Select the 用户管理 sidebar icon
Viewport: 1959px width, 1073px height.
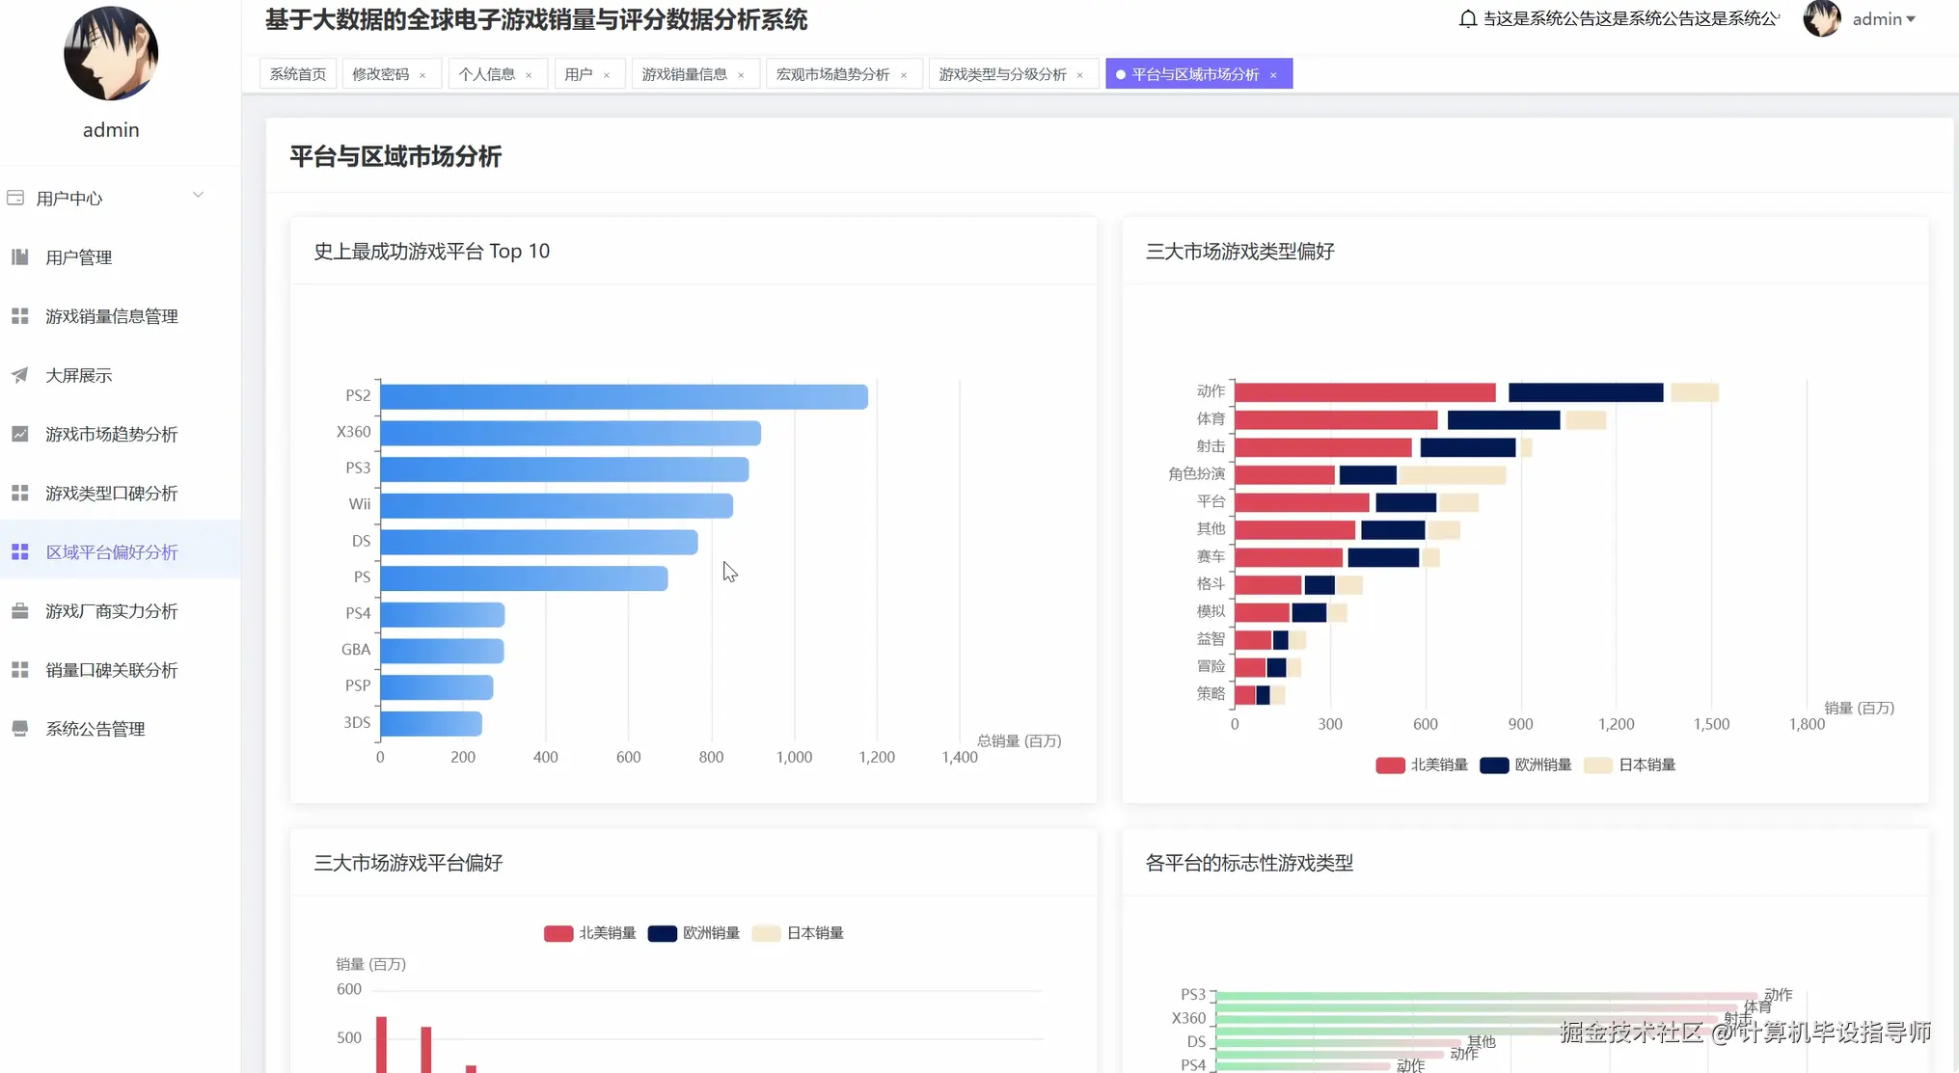(19, 256)
